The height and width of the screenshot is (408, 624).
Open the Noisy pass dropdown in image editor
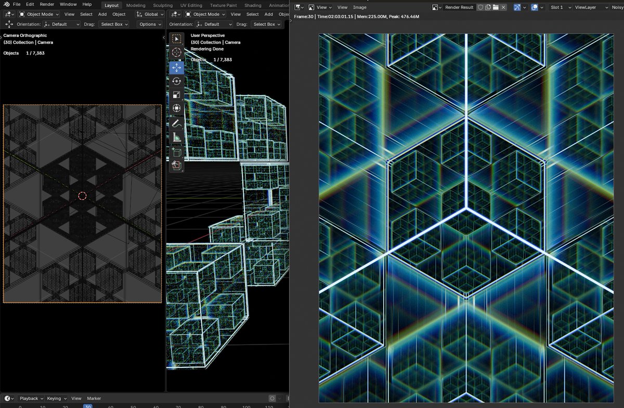618,7
